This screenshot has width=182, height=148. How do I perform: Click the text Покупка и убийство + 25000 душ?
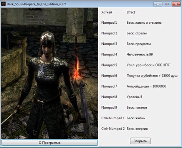[152, 76]
